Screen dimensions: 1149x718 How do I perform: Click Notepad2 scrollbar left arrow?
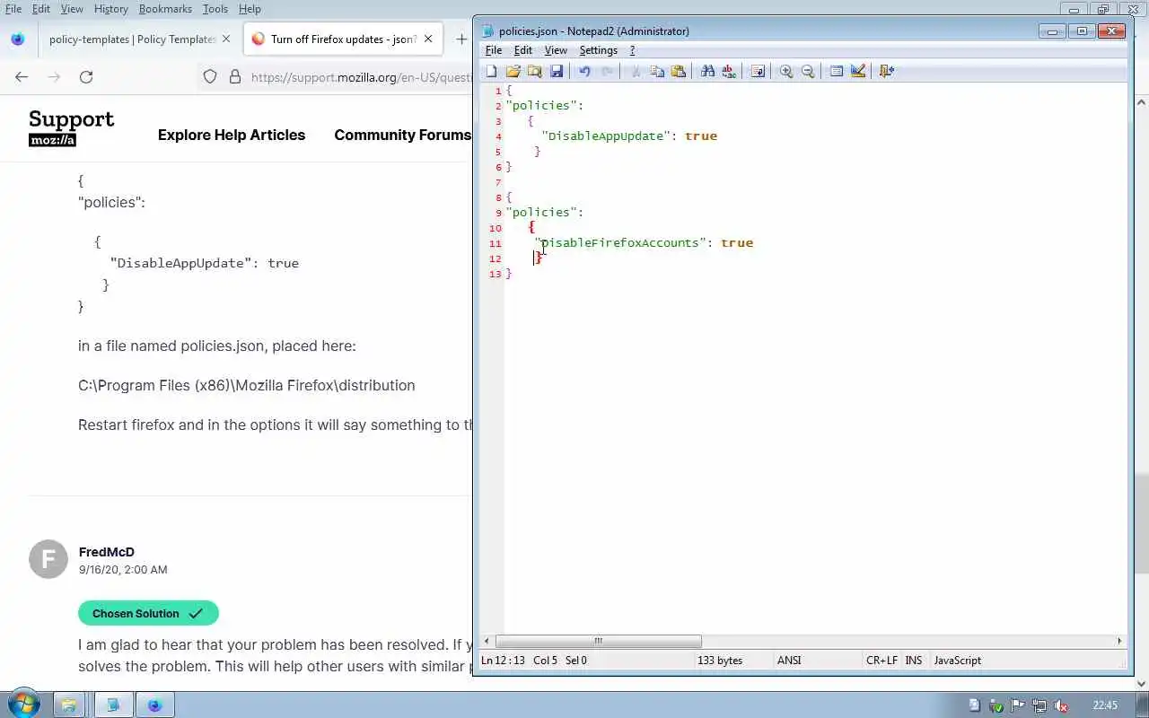coord(487,641)
